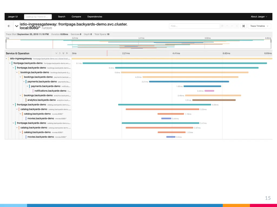Click the Expand All double down chevron
The height and width of the screenshot is (207, 277).
[63, 53]
